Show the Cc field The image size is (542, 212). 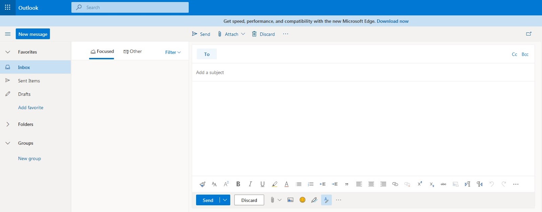(514, 54)
